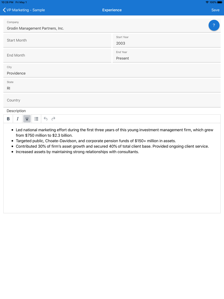
Task: Open the Country selection field
Action: pyautogui.click(x=112, y=100)
